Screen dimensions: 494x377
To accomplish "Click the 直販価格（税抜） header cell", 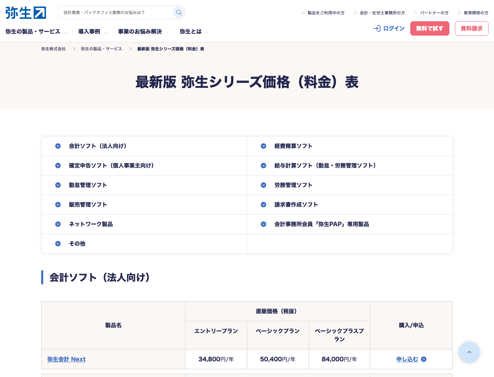I will [278, 311].
